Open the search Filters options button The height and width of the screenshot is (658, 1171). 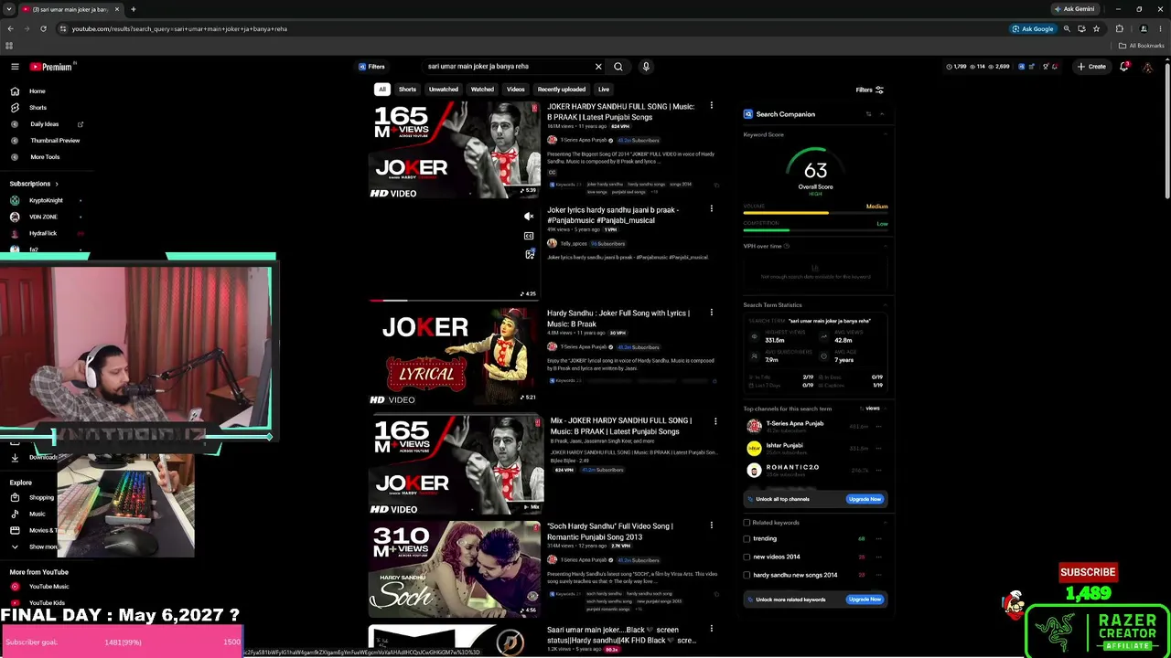869,90
